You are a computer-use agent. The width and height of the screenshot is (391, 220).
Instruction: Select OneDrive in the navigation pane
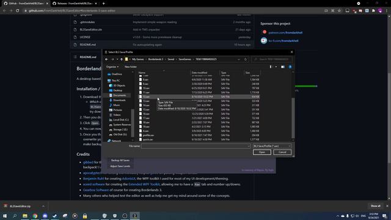coord(115,74)
